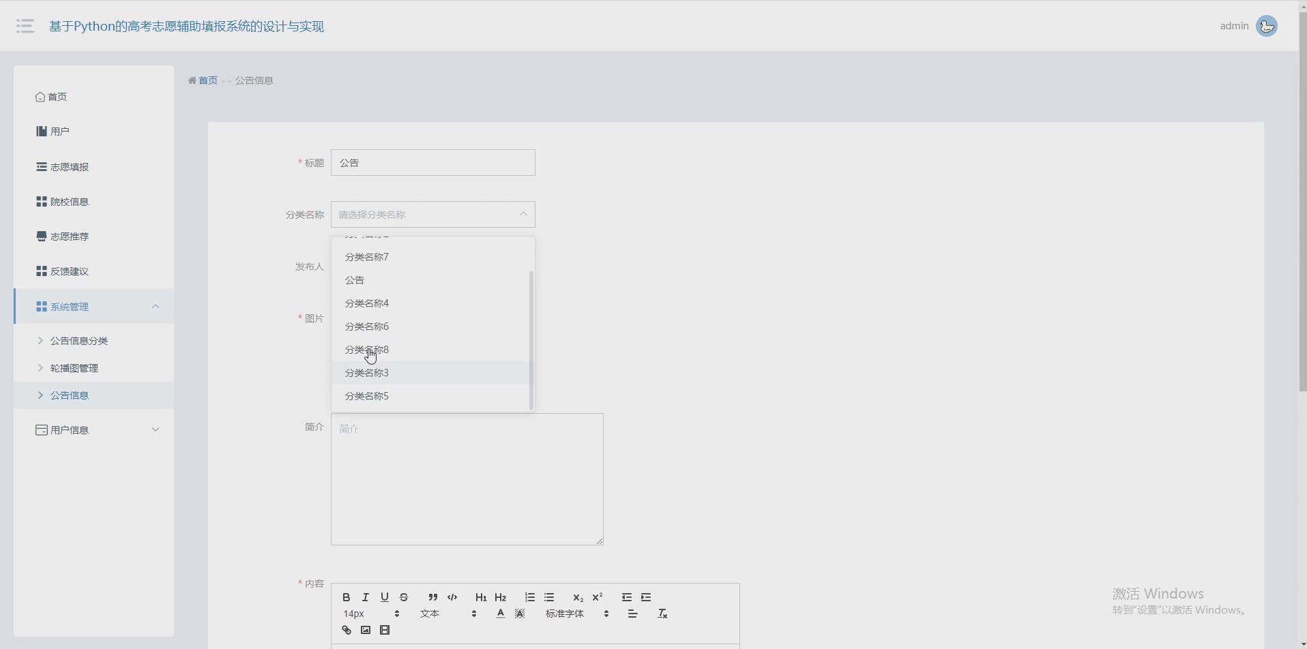Insert a bulleted list
This screenshot has height=649, width=1307.
click(x=549, y=597)
